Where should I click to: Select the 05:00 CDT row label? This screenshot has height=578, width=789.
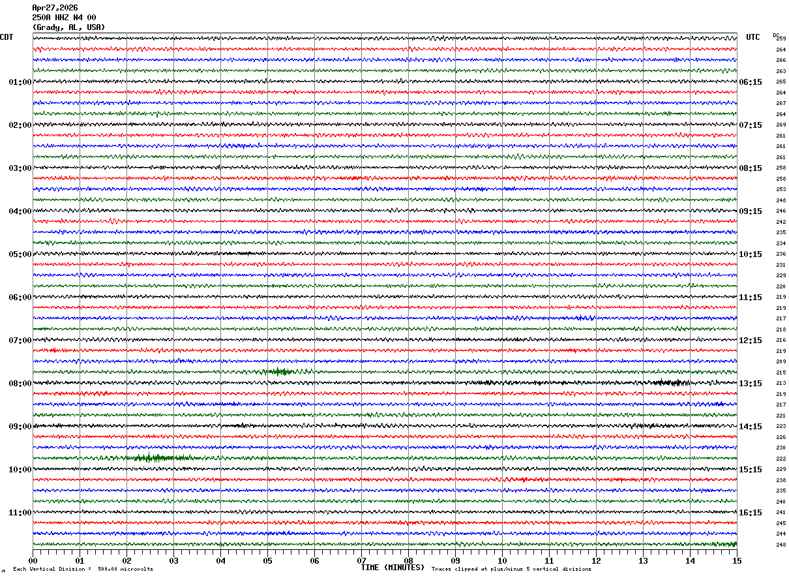tap(20, 254)
